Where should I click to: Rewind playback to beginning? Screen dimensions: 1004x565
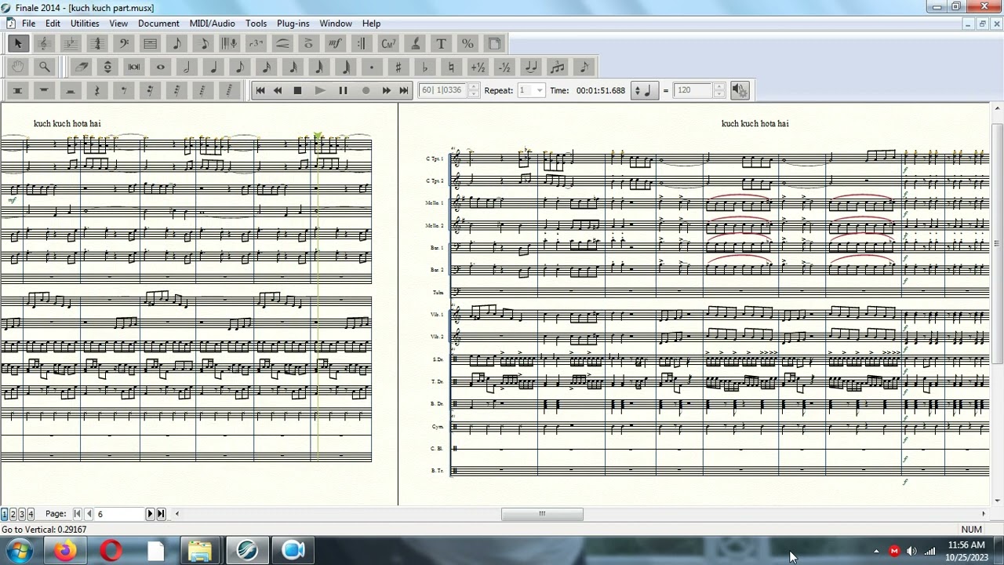260,90
